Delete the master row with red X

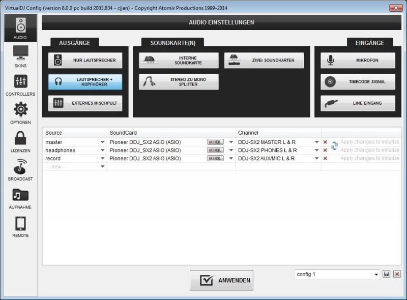[x=325, y=142]
